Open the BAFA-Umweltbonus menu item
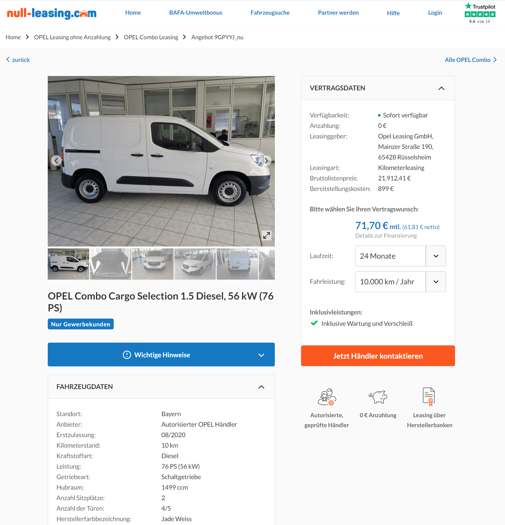 [196, 13]
